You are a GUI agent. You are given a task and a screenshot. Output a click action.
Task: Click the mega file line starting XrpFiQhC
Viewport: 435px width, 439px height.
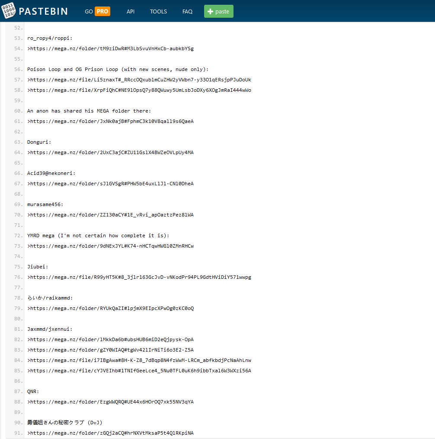coord(139,90)
